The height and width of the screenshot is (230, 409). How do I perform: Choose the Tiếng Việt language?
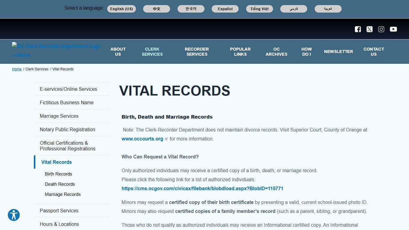tap(259, 9)
